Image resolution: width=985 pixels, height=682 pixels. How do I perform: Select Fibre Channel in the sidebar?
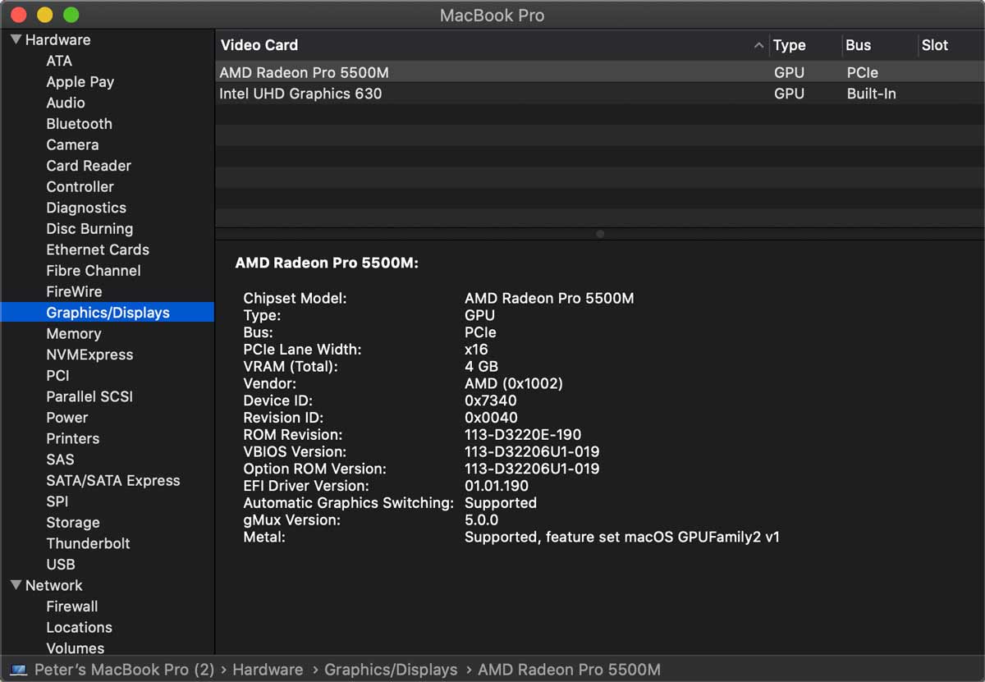(94, 271)
